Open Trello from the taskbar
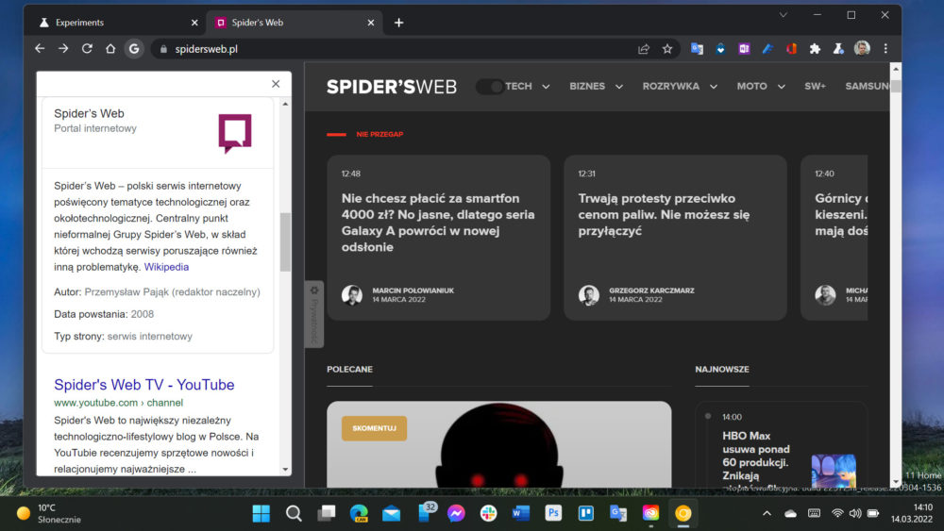 click(586, 514)
